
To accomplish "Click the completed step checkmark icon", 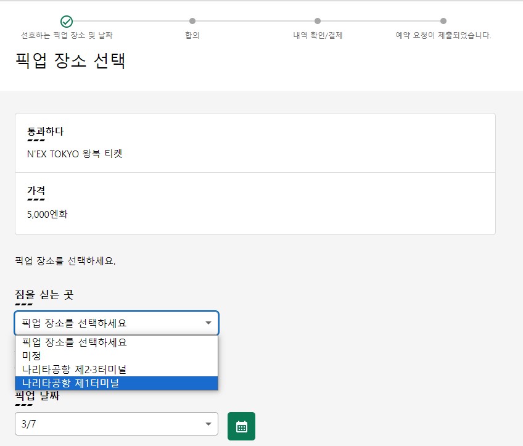I will (67, 22).
